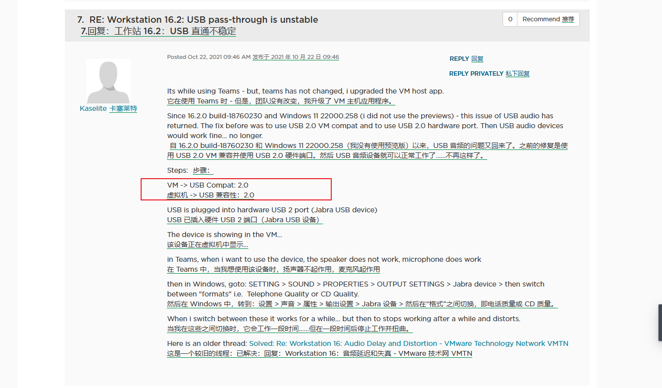Click the REPLY link

(x=459, y=59)
